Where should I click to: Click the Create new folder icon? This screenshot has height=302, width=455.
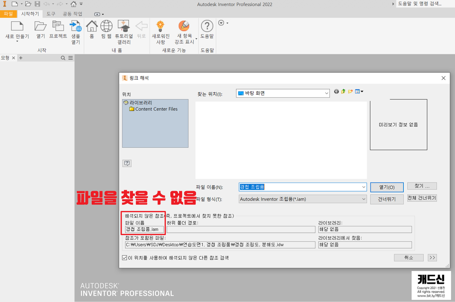coord(350,91)
